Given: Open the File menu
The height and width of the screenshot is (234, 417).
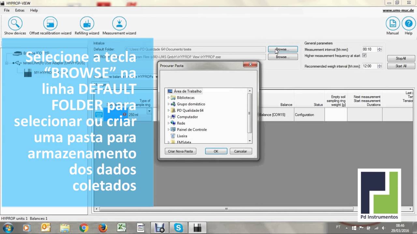Looking at the screenshot, I should tap(7, 10).
